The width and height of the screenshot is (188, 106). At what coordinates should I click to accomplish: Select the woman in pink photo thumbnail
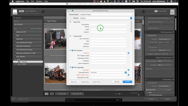(x=56, y=39)
